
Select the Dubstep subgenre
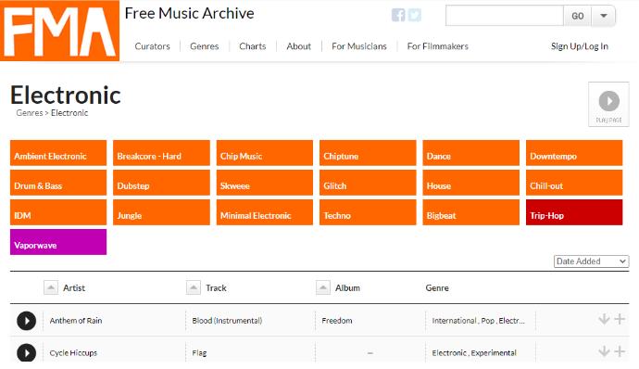pos(161,183)
